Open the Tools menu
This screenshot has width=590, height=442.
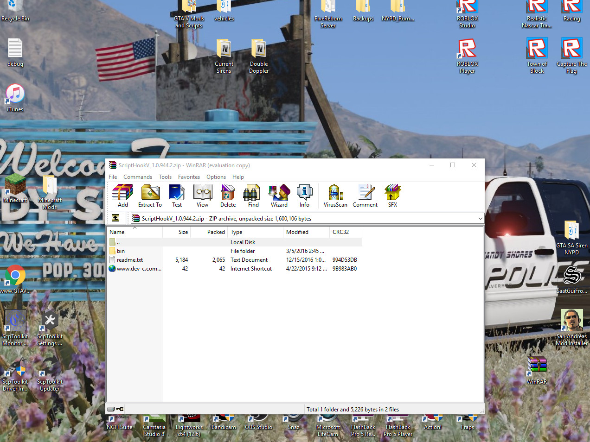point(165,177)
